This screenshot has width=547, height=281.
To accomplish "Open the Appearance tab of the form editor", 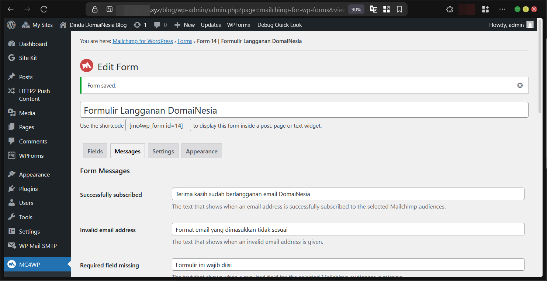I will pyautogui.click(x=201, y=151).
